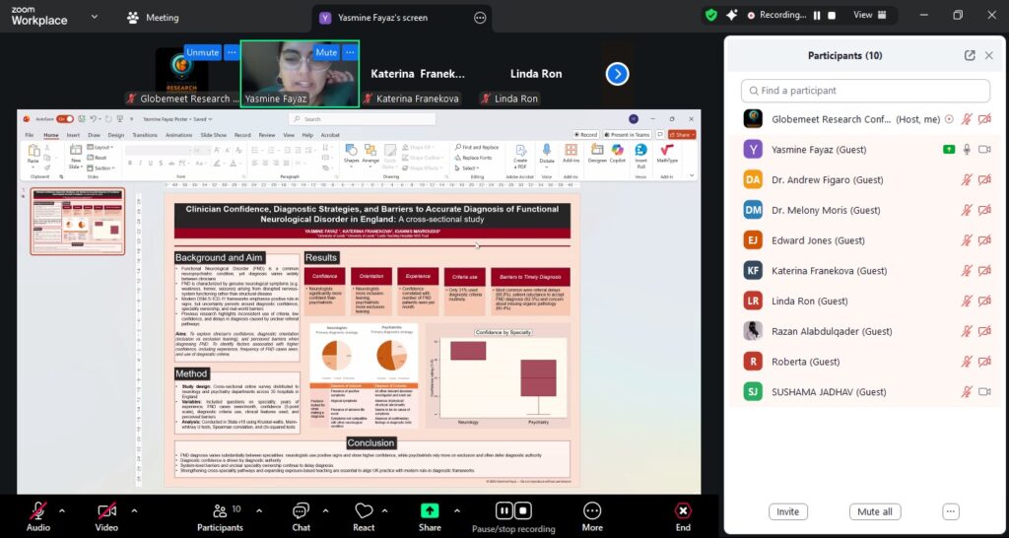The height and width of the screenshot is (538, 1009).
Task: Click the Invite button
Action: [x=787, y=512]
